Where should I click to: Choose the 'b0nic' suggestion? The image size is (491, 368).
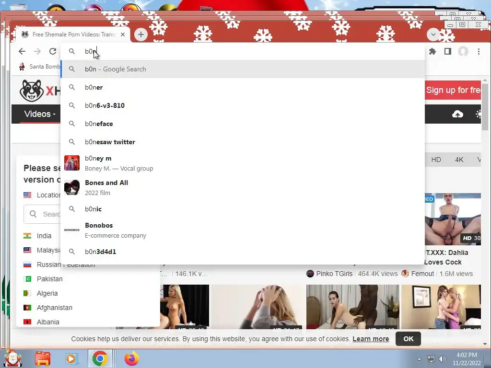(x=243, y=209)
